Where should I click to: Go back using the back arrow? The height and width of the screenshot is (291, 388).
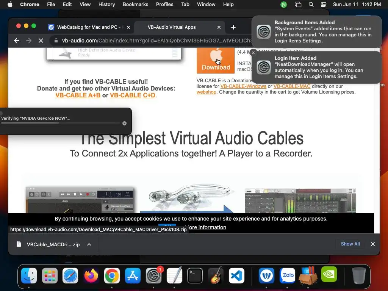tap(17, 41)
